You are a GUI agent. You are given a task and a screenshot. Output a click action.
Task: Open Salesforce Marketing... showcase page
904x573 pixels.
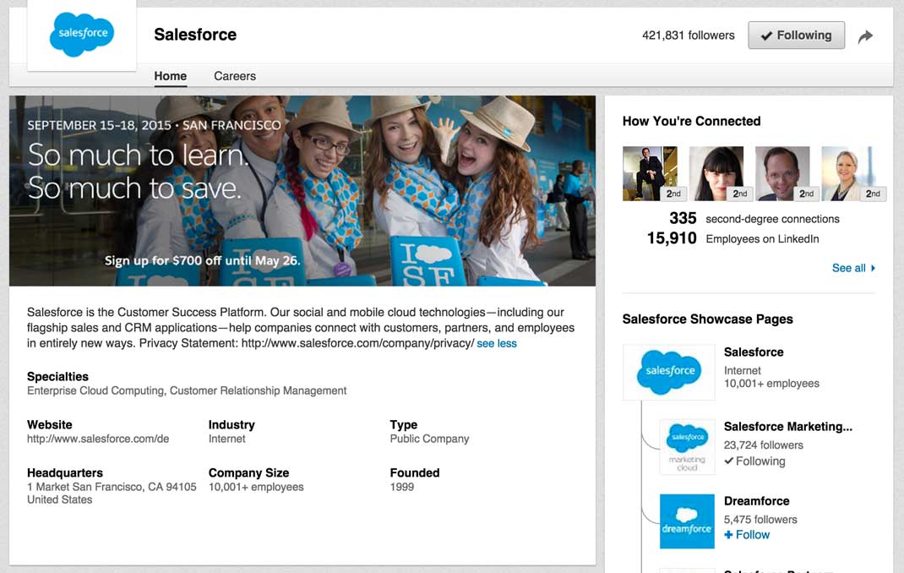click(788, 427)
